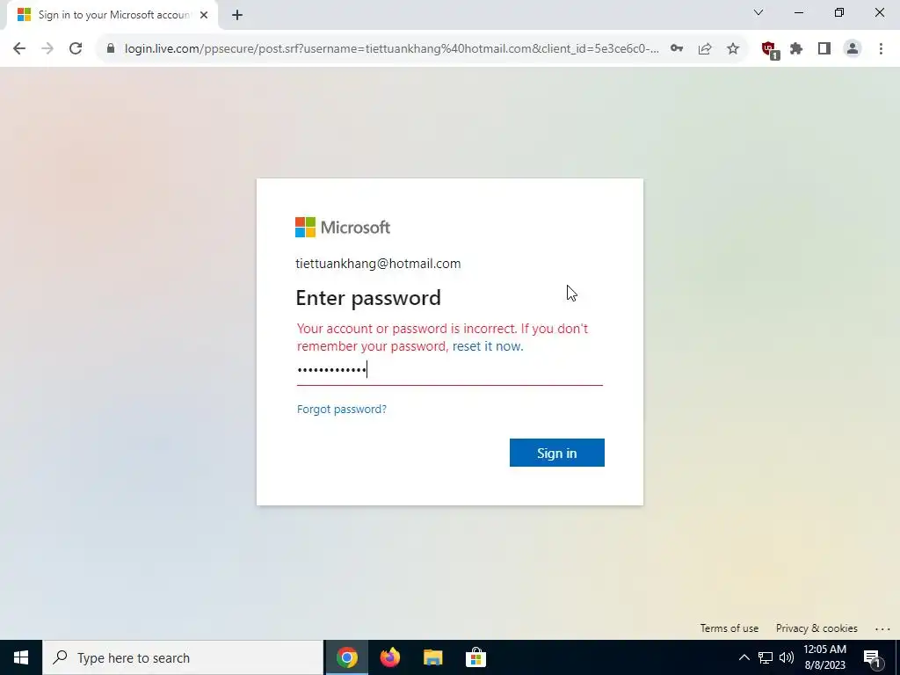Share this page via the share icon
900x675 pixels.
point(705,49)
